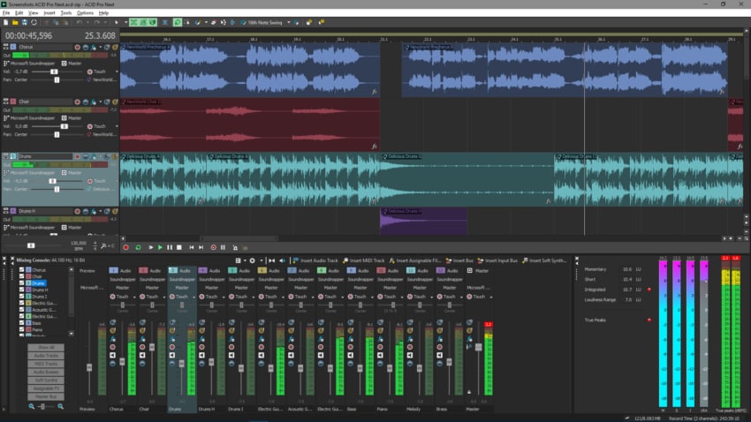The image size is (751, 422).
Task: Click the Record button in transport bar
Action: [x=125, y=247]
